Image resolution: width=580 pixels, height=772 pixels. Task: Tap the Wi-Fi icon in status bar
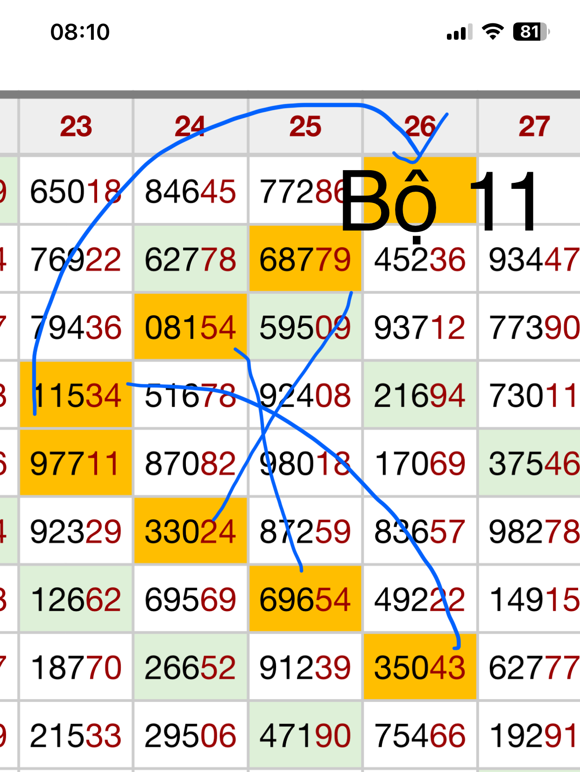point(493,32)
